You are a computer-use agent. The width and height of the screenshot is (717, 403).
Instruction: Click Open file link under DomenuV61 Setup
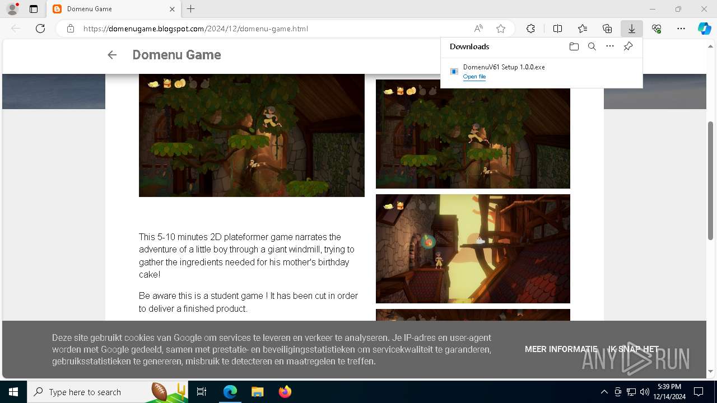[474, 77]
